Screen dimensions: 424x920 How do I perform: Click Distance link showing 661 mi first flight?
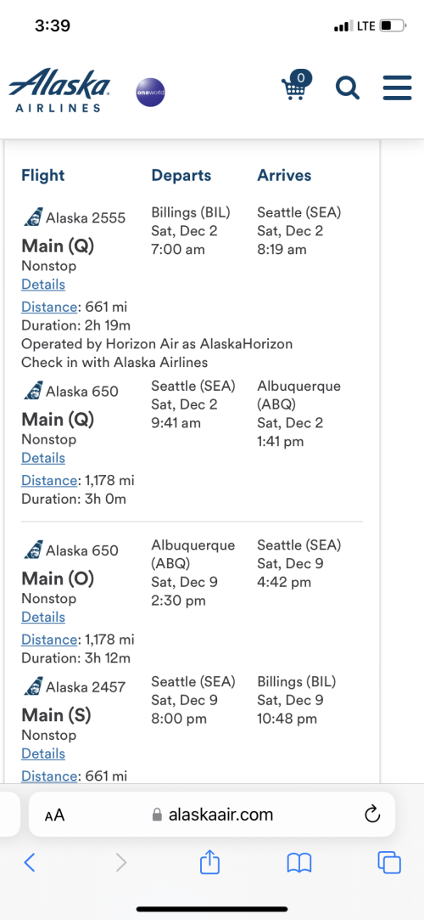49,307
